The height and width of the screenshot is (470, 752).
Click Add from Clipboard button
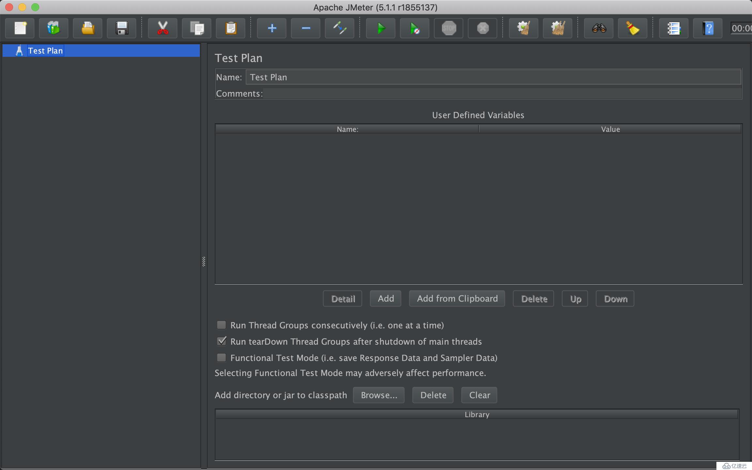coord(457,299)
